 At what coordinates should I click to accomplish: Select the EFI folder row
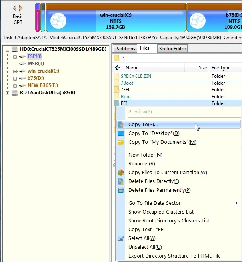(x=178, y=103)
